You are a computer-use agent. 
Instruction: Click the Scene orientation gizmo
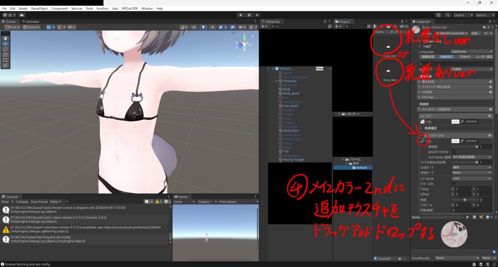244,43
